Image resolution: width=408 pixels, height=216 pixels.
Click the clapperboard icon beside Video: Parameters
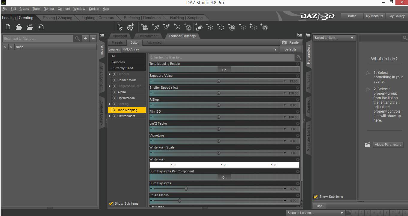coord(368,145)
